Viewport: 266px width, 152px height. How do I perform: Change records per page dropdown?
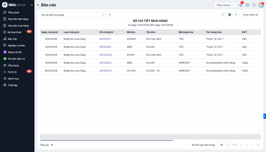pos(223,145)
